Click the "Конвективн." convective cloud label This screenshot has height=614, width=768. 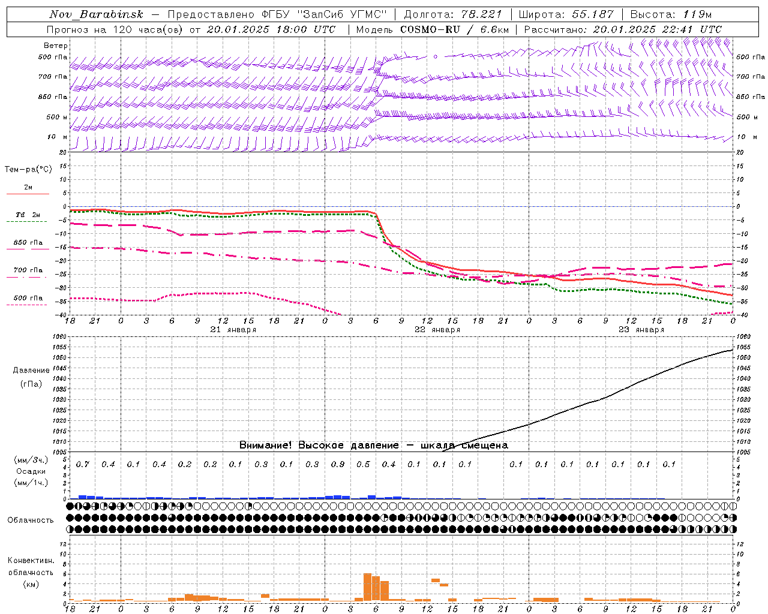tap(31, 561)
